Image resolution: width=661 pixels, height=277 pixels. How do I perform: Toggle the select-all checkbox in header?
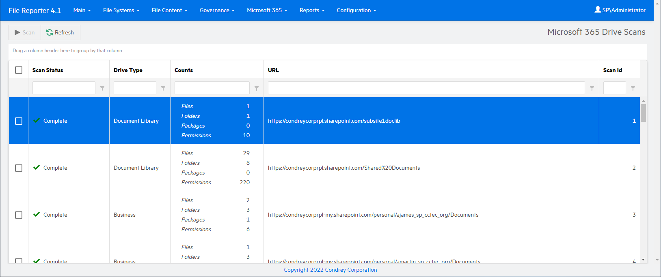(x=19, y=70)
